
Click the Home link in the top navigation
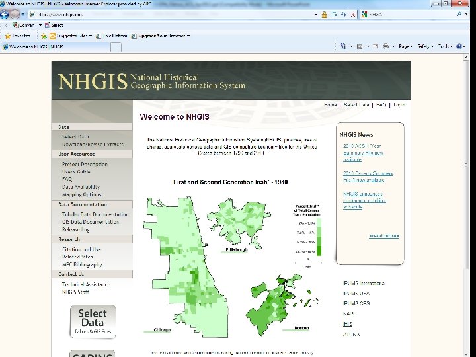[x=330, y=104]
